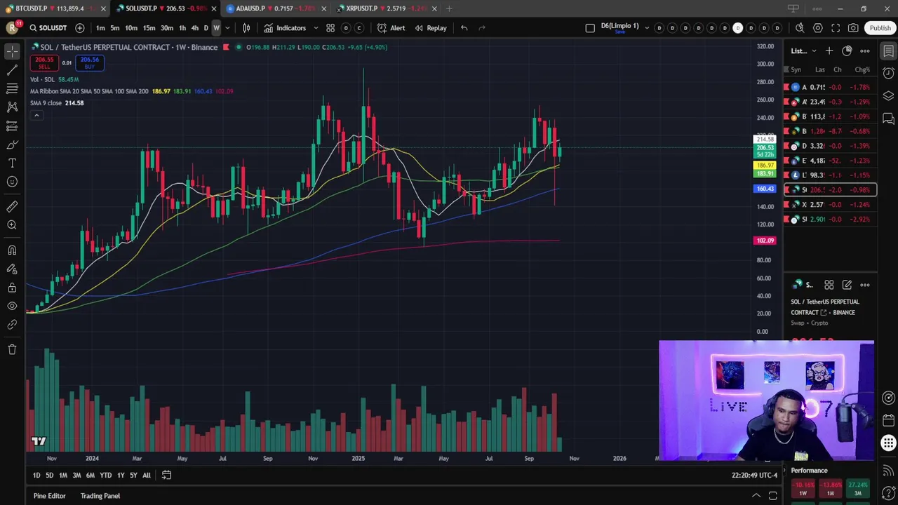Image resolution: width=898 pixels, height=505 pixels.
Task: Open the forecasting and measurement tools
Action: [x=12, y=126]
